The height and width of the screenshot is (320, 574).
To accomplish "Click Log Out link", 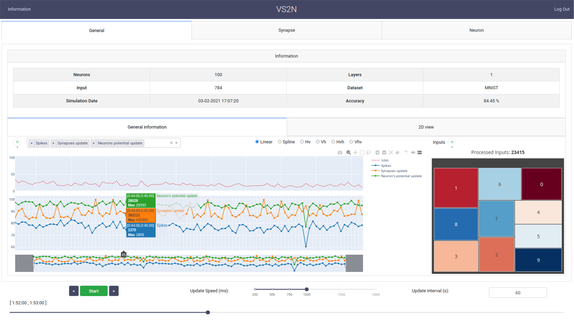I will (562, 9).
